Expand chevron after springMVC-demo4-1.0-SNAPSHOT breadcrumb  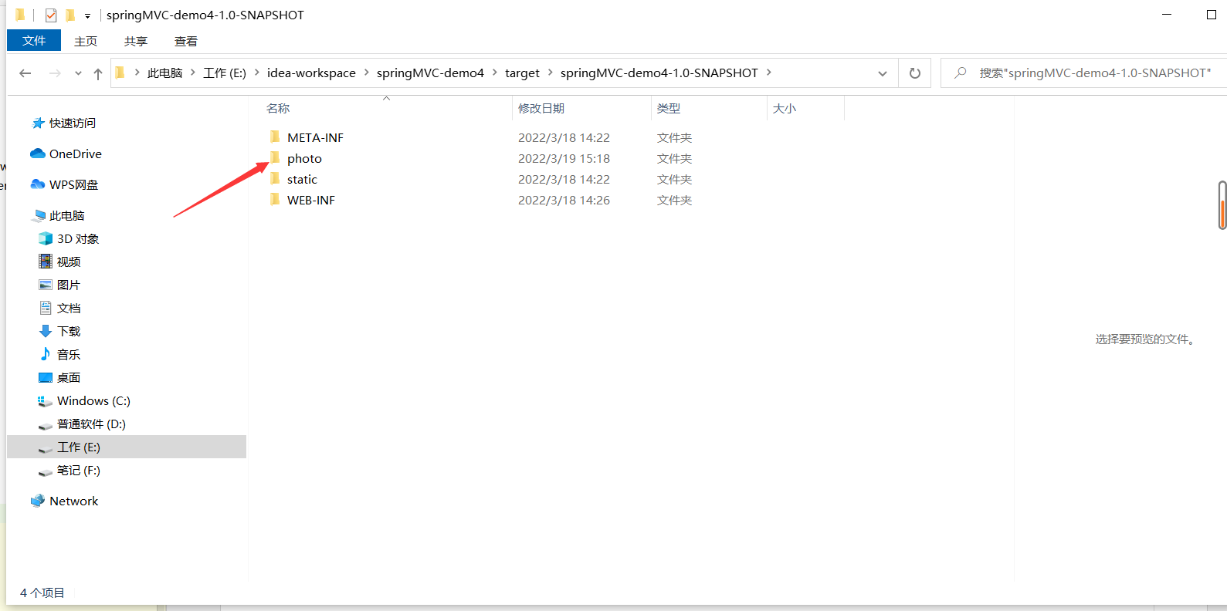[769, 73]
